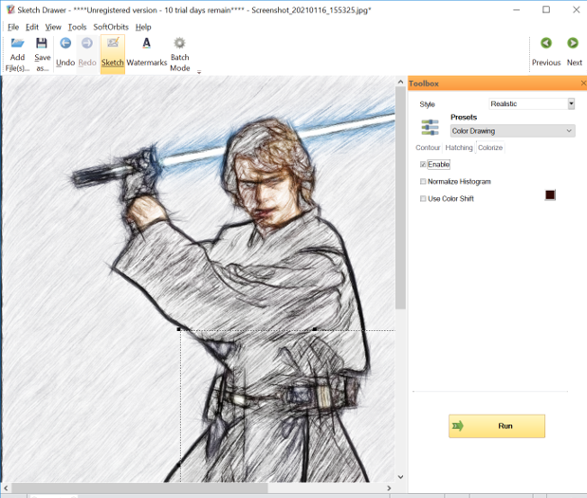Click the Save as floppy disk icon

tap(42, 44)
